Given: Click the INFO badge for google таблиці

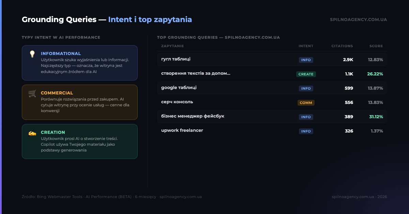Looking at the screenshot, I should click(x=306, y=88).
